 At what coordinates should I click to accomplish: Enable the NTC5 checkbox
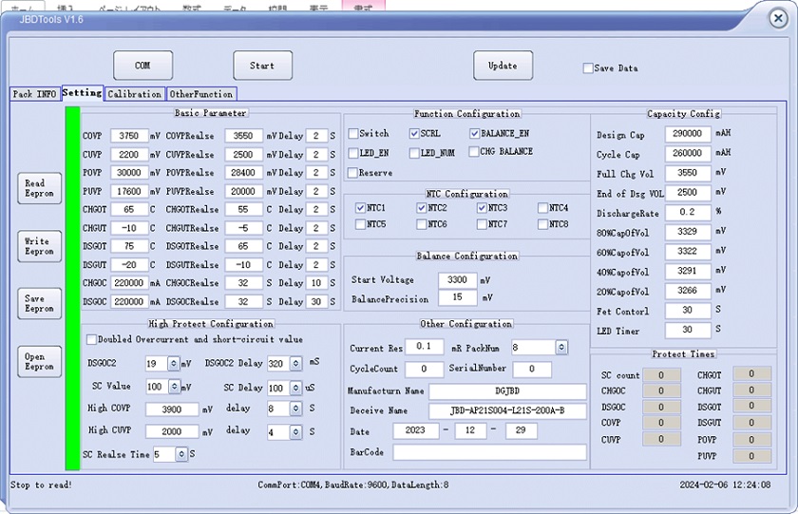[360, 224]
